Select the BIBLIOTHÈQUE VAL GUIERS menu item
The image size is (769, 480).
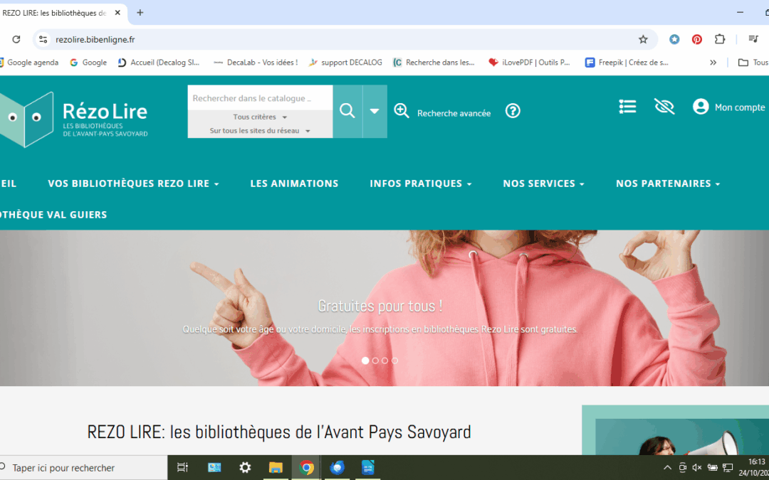click(x=53, y=214)
